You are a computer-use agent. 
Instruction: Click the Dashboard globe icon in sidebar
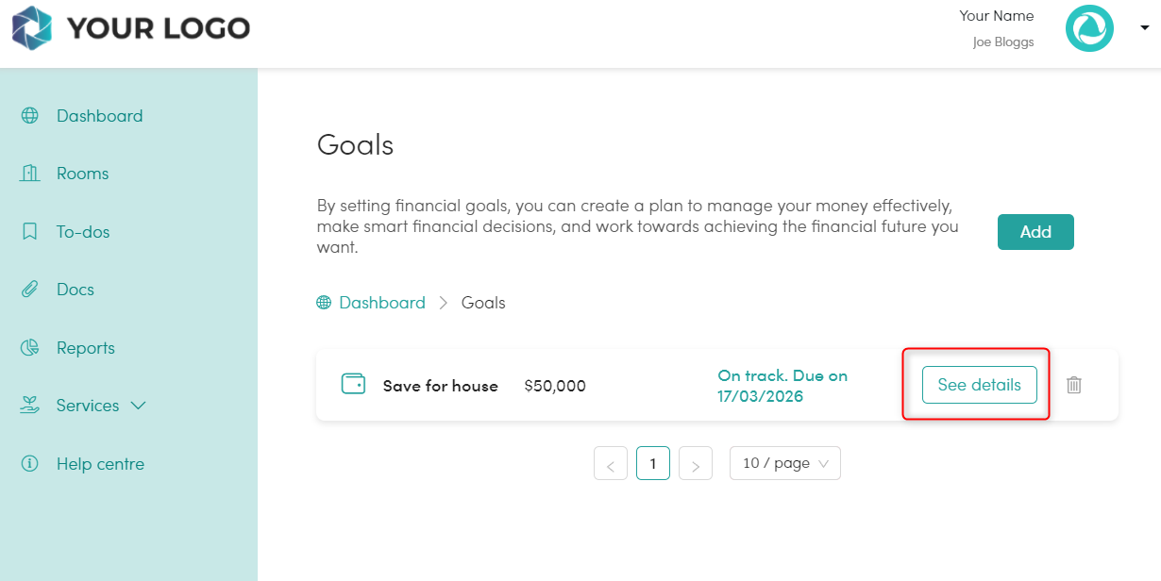30,116
